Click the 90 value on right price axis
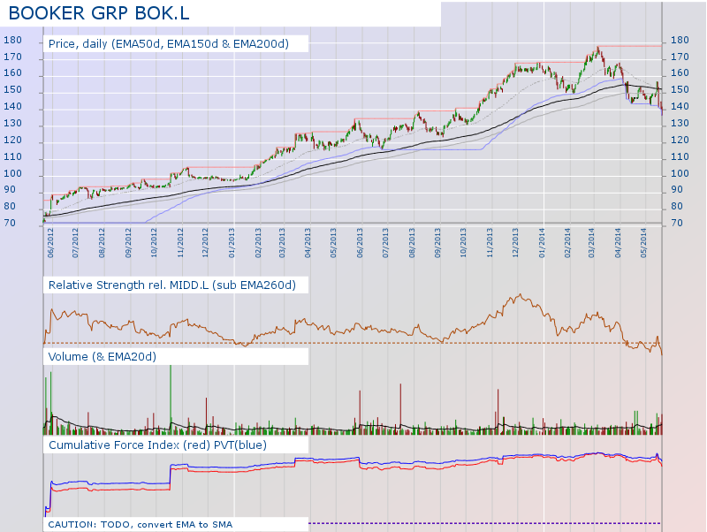Viewport: 707px width, 532px height. [677, 190]
